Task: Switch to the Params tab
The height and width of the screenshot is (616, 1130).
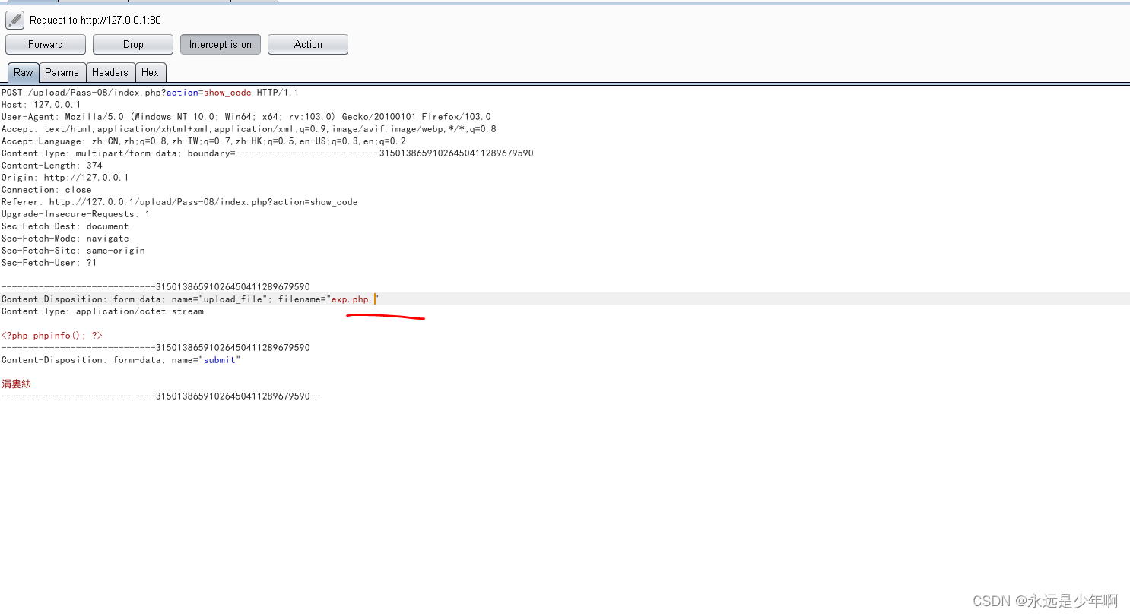Action: coord(62,73)
